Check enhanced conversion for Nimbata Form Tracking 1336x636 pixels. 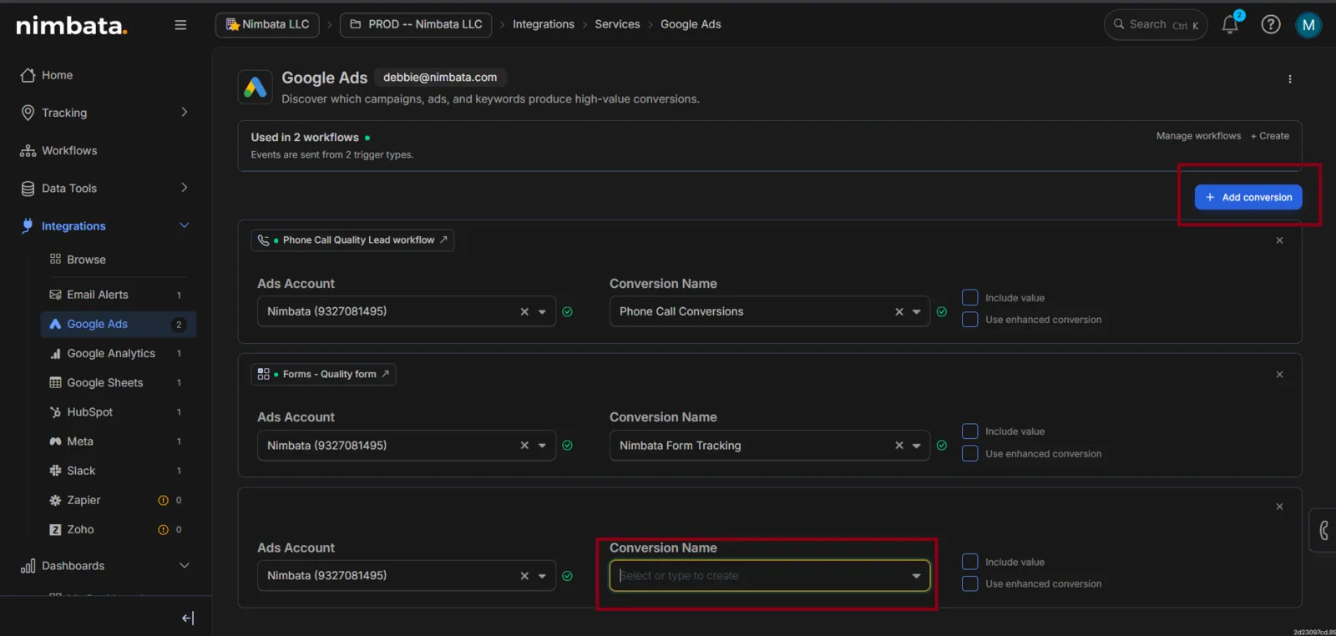(x=969, y=454)
